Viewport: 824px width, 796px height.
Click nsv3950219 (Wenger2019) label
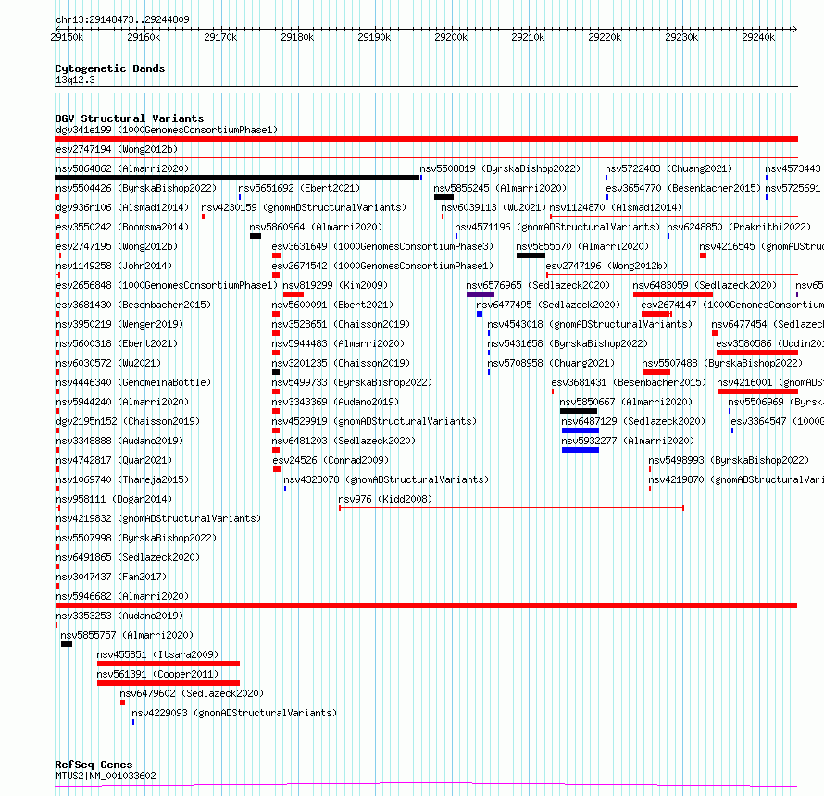119,324
